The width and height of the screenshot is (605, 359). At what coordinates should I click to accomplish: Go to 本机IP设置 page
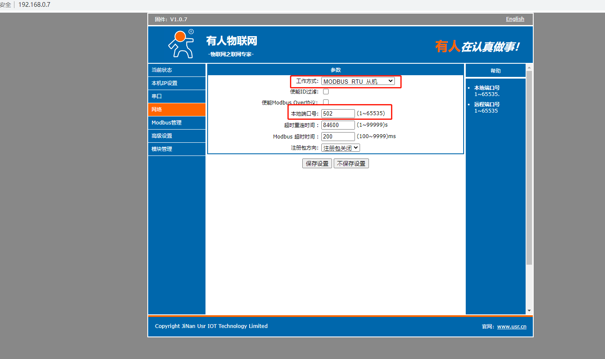[x=177, y=83]
